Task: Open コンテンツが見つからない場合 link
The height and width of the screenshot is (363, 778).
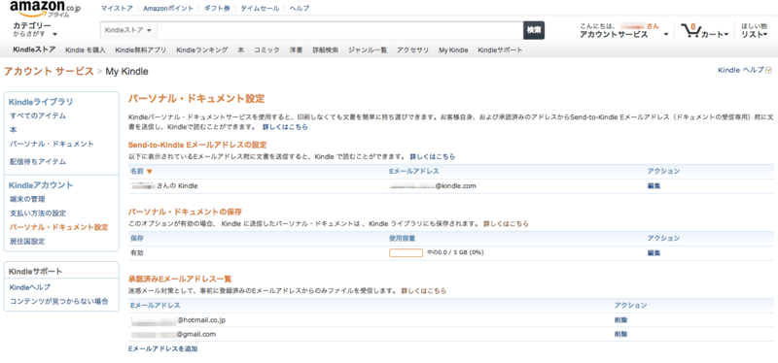Action: pyautogui.click(x=59, y=301)
